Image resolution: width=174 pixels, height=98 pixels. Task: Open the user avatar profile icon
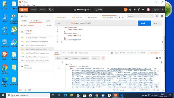(x=148, y=10)
